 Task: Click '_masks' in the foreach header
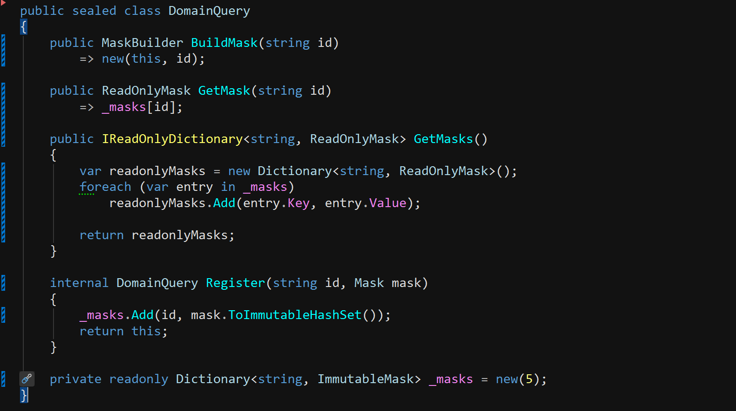coord(265,187)
